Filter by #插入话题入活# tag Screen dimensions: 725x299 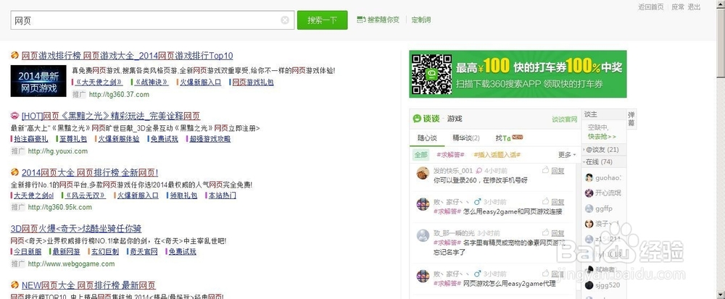tap(497, 155)
